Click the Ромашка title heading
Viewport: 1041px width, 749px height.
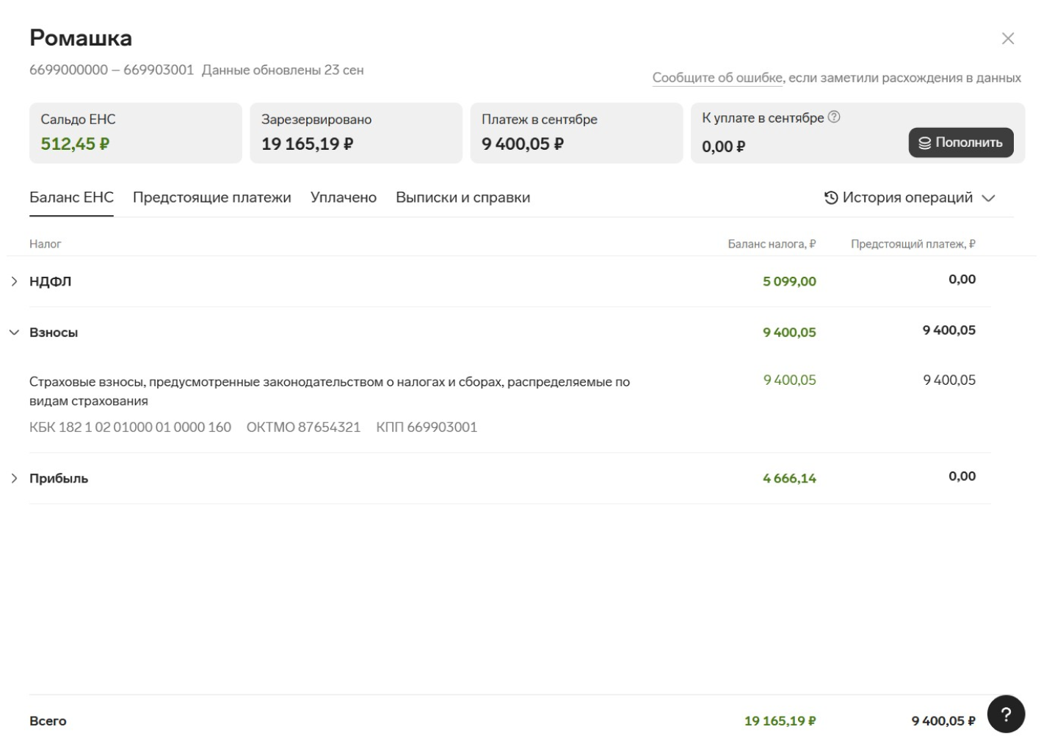coord(81,38)
